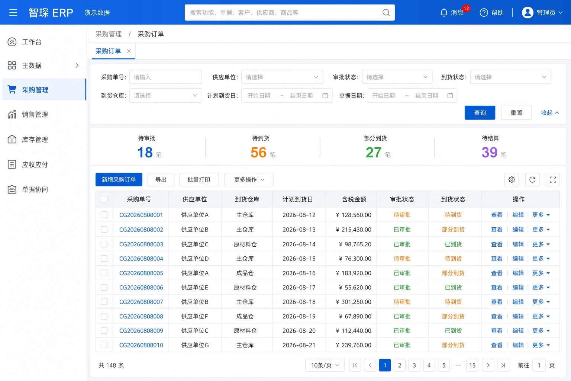
Task: Check the row CG20260808002
Action: [x=104, y=230]
